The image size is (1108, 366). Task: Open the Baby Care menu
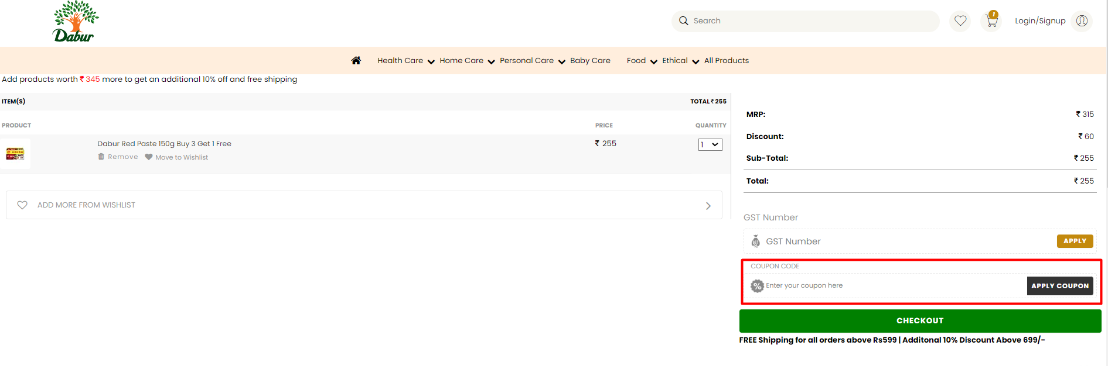click(590, 61)
